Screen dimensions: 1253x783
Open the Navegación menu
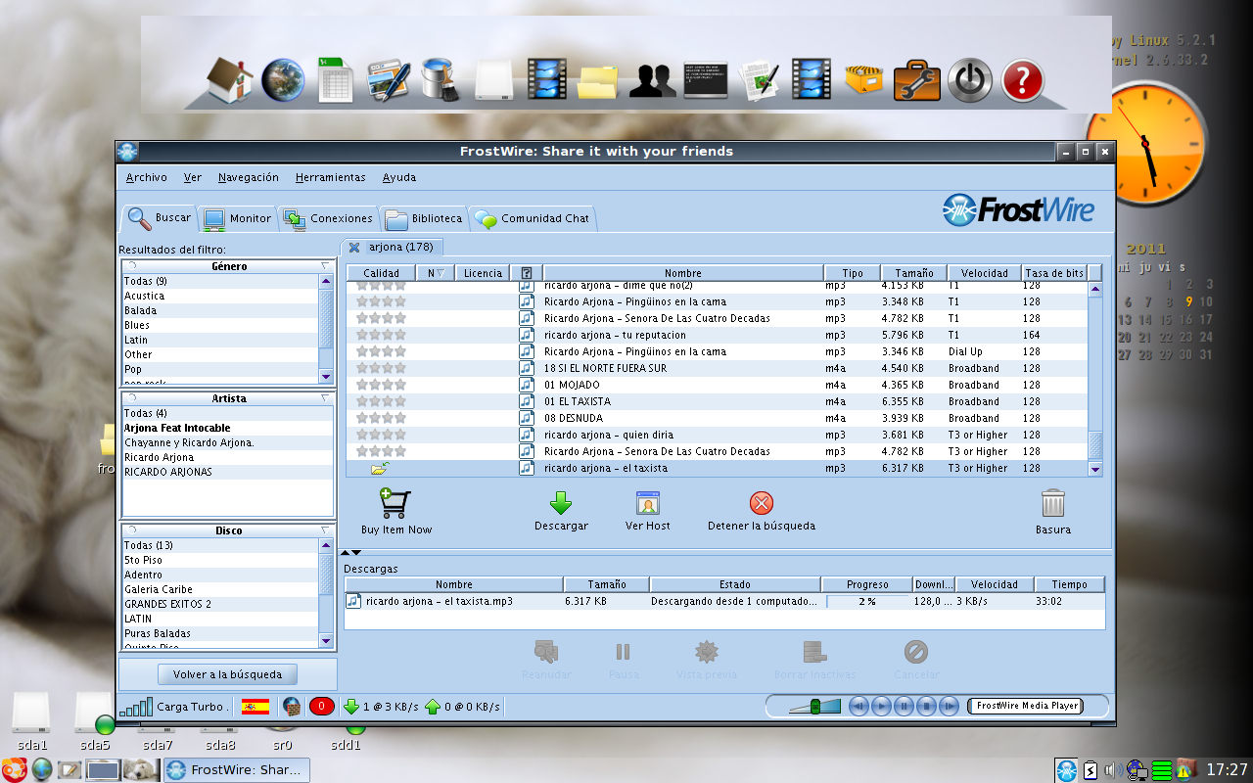[x=249, y=177]
